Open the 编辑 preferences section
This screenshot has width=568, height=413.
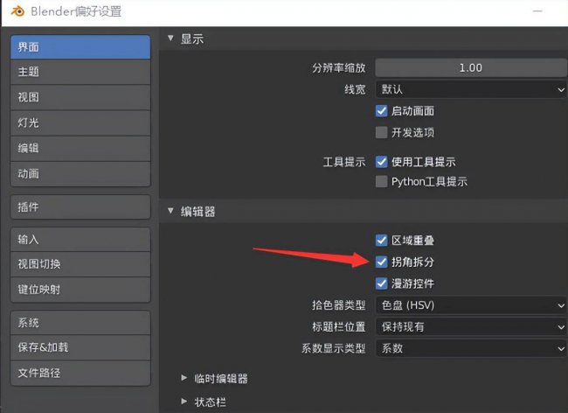[80, 148]
